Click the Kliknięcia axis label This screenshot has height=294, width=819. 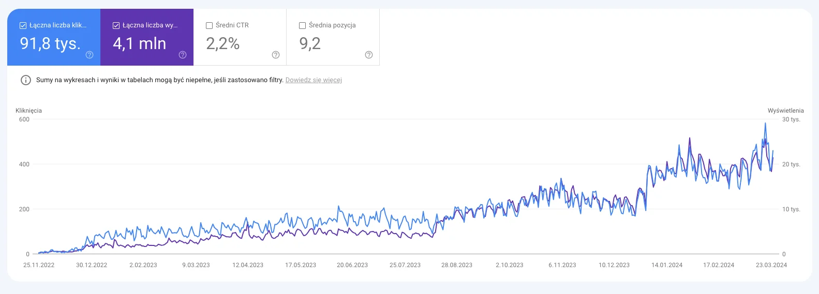coord(29,111)
